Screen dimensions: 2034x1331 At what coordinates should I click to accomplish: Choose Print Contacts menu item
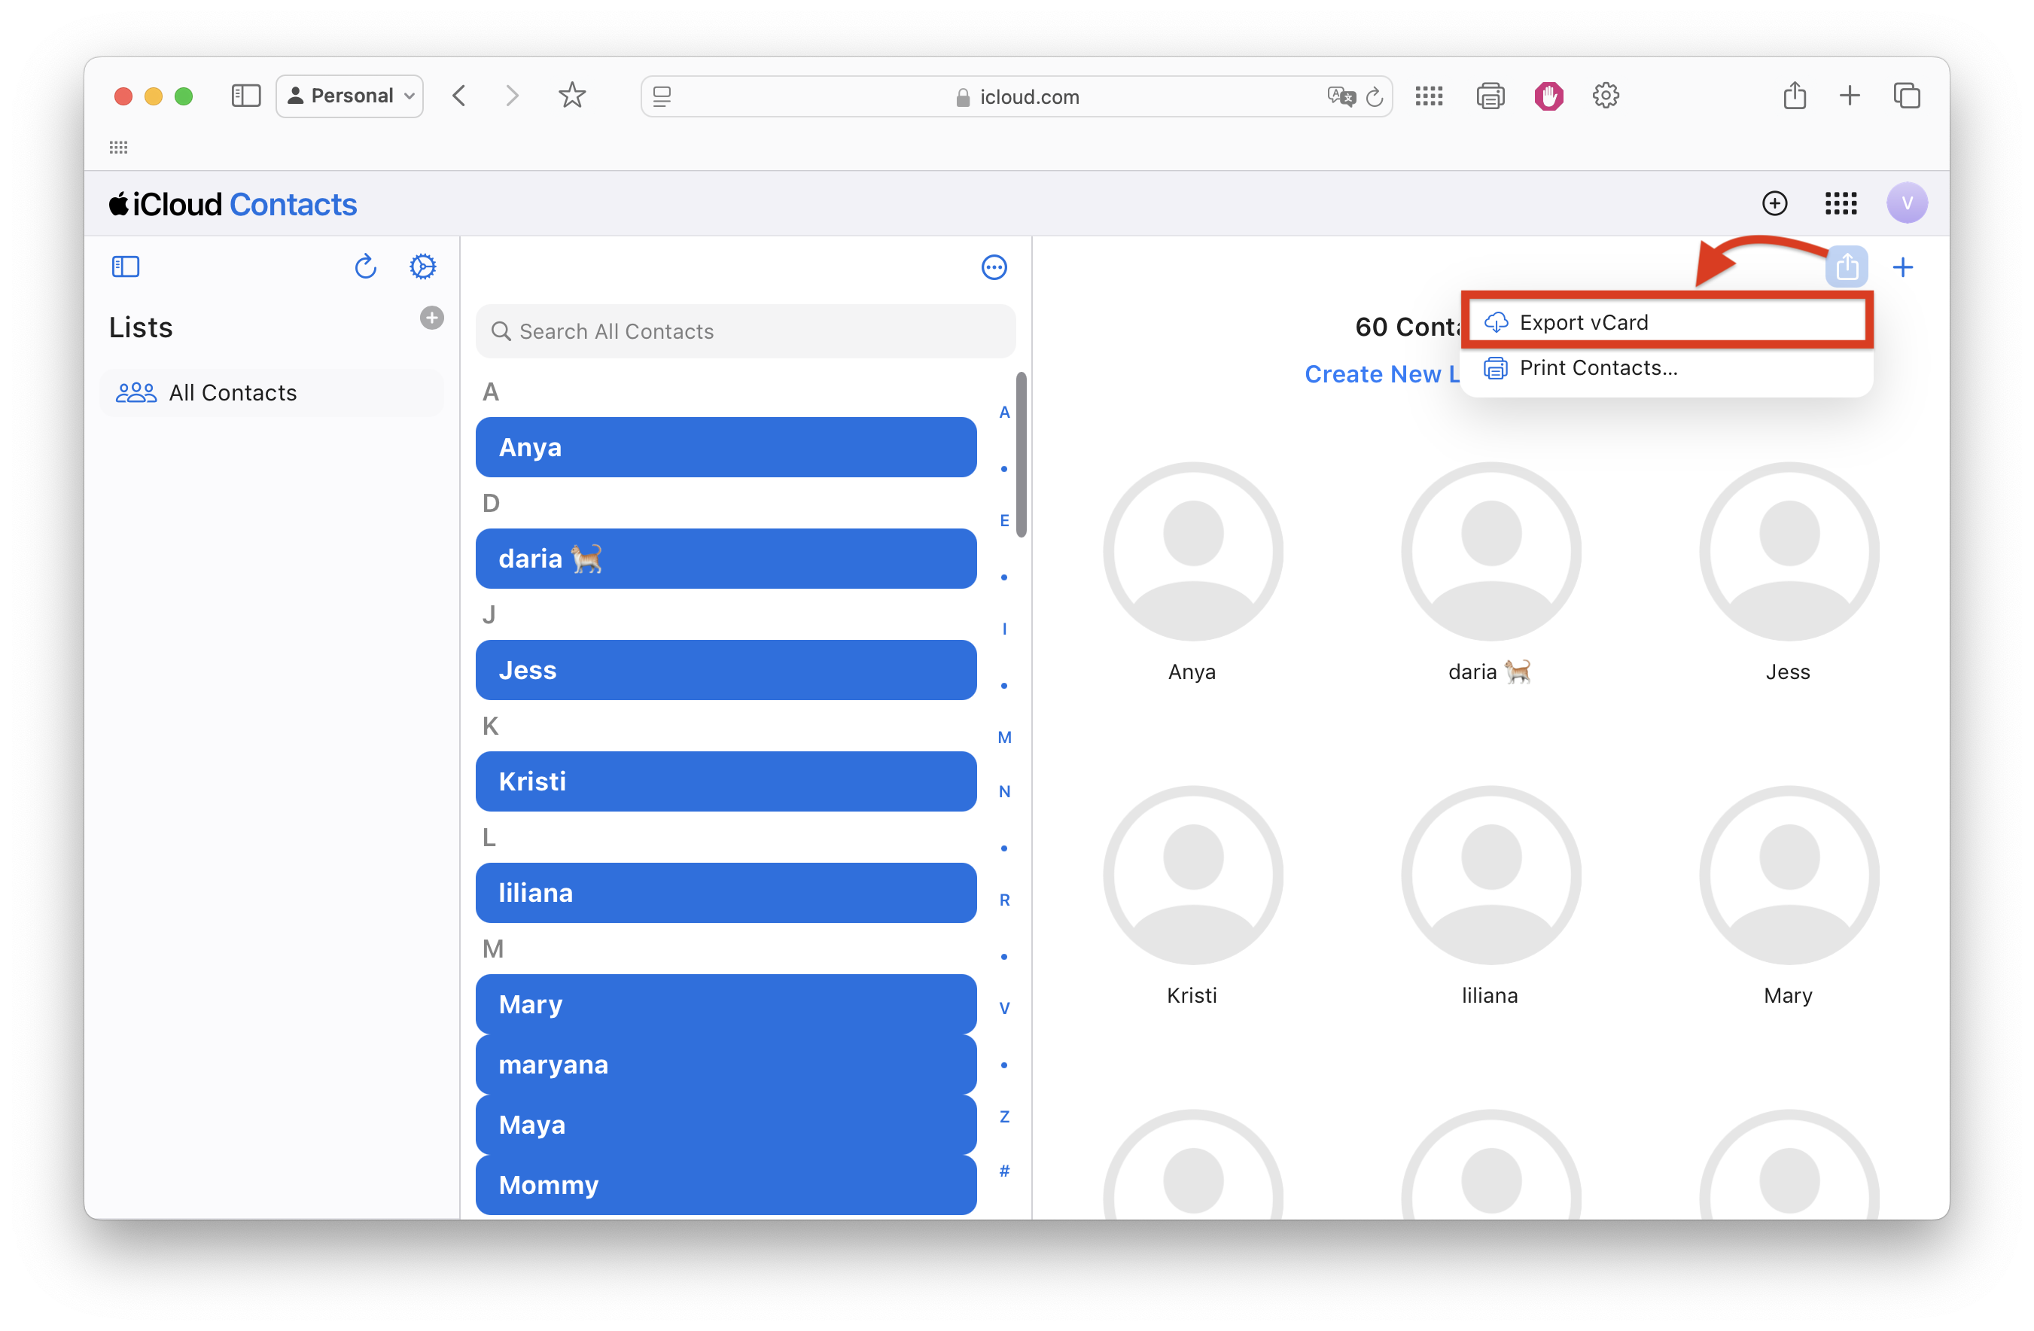(1667, 368)
